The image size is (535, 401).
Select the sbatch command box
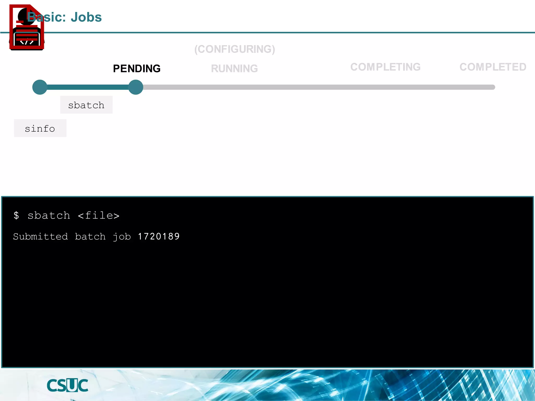(x=86, y=105)
